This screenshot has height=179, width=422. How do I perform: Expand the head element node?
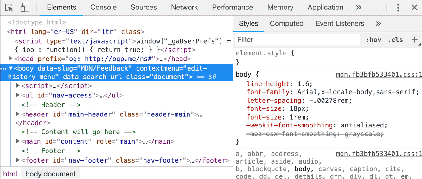(x=11, y=59)
